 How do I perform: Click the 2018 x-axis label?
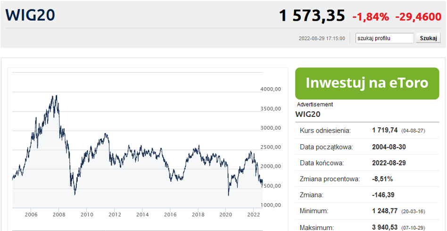(198, 214)
